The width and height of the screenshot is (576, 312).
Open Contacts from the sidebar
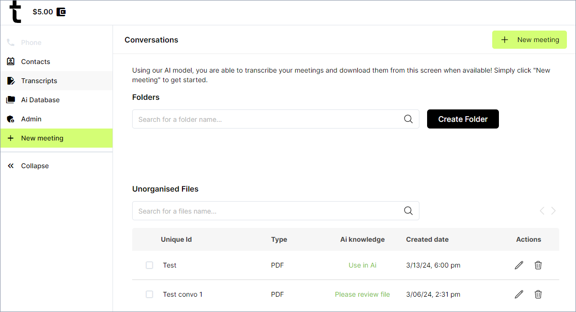click(x=56, y=62)
